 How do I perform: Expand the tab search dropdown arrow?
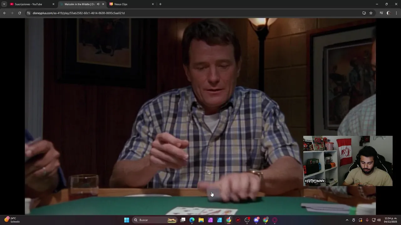[4, 4]
